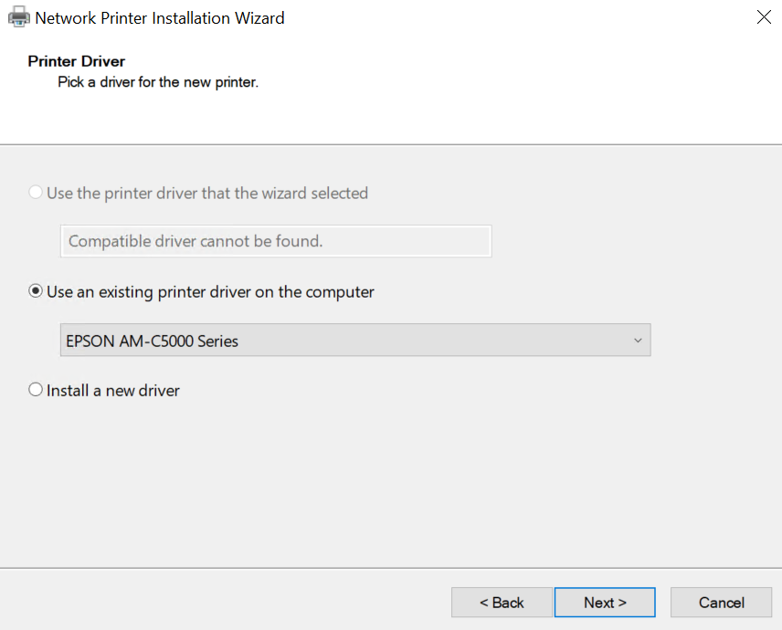Proceed with the "Next >" button
Viewport: 782px width, 630px height.
[605, 603]
